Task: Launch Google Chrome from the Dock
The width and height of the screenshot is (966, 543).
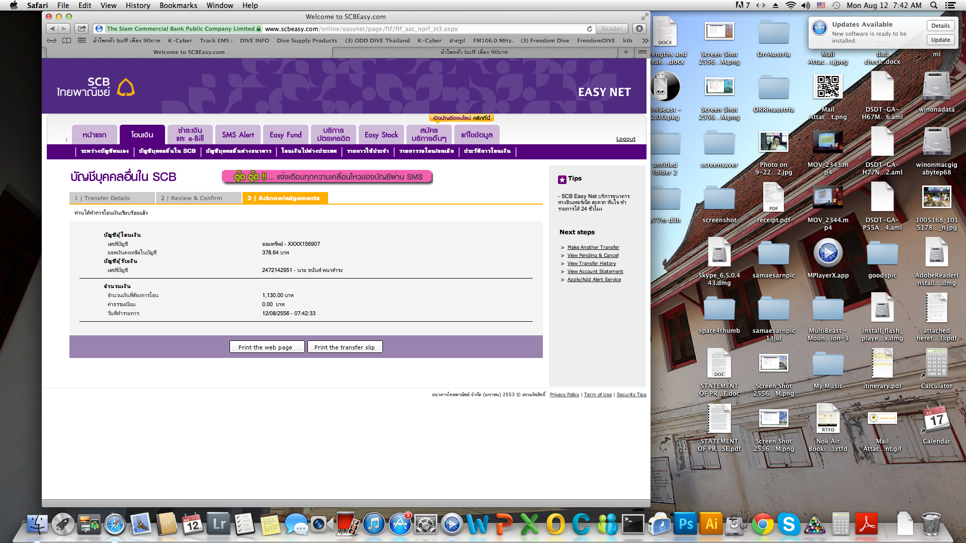Action: 762,524
